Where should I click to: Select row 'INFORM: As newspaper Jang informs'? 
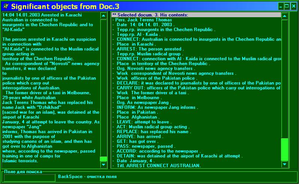(x=196, y=107)
